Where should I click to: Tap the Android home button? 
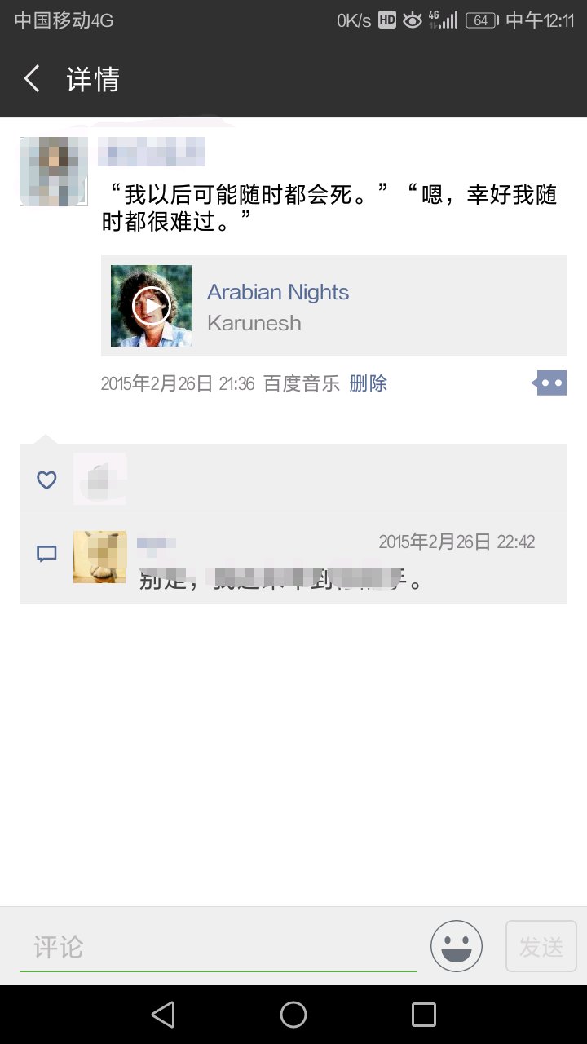click(x=293, y=1015)
